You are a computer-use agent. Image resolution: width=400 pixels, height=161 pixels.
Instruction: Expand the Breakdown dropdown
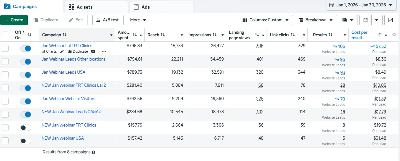(x=315, y=20)
